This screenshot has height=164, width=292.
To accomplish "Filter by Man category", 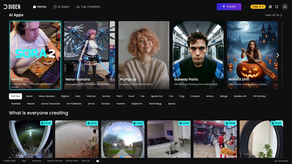I will [78, 96].
